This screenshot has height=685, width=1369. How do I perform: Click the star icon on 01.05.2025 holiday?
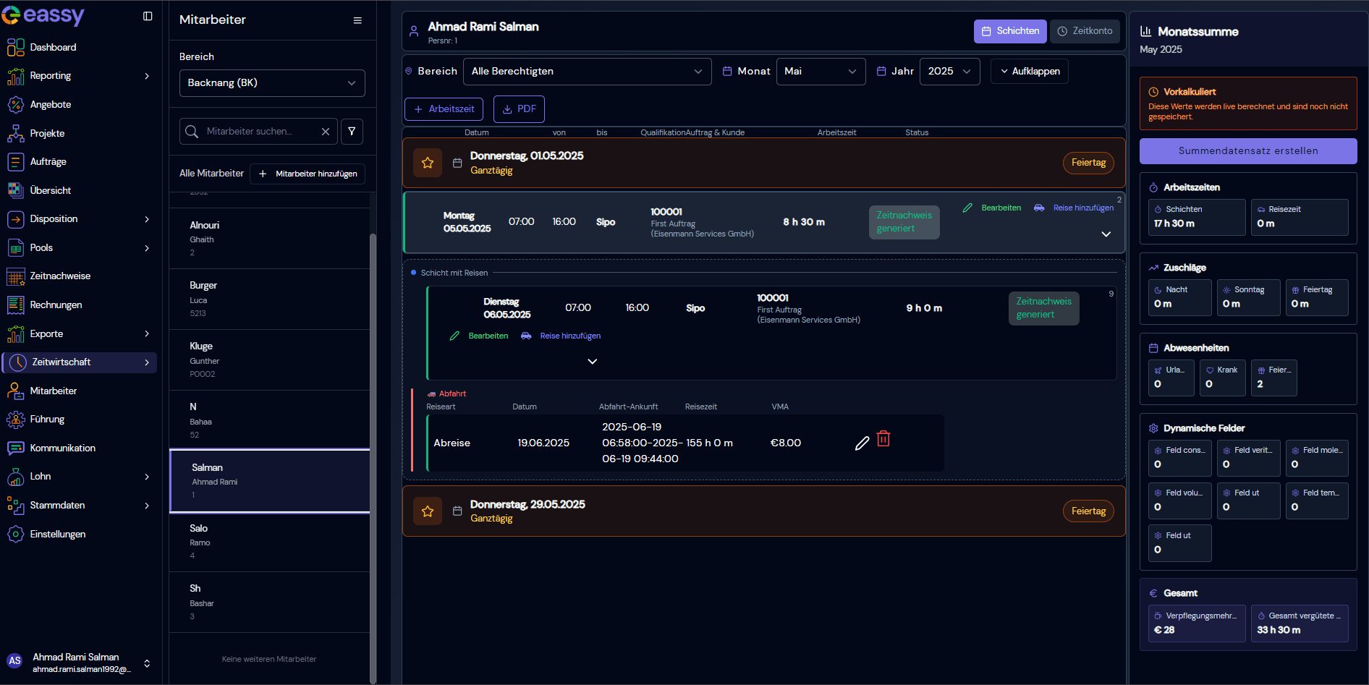[x=428, y=163]
